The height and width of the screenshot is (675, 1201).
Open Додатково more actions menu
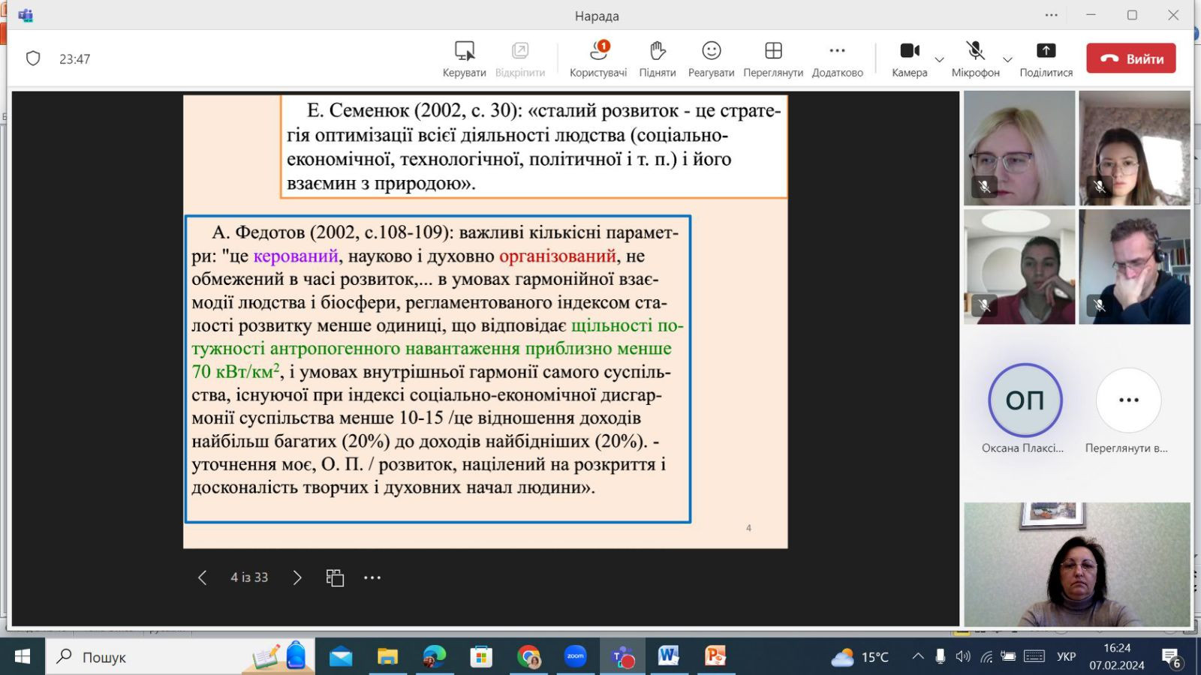837,58
